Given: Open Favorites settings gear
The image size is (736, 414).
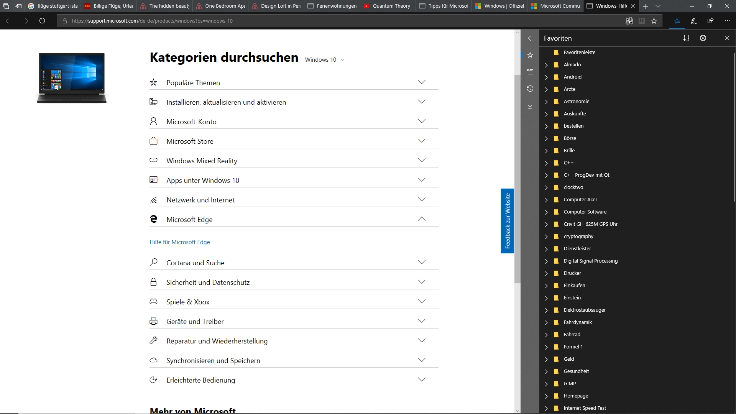Looking at the screenshot, I should point(703,38).
